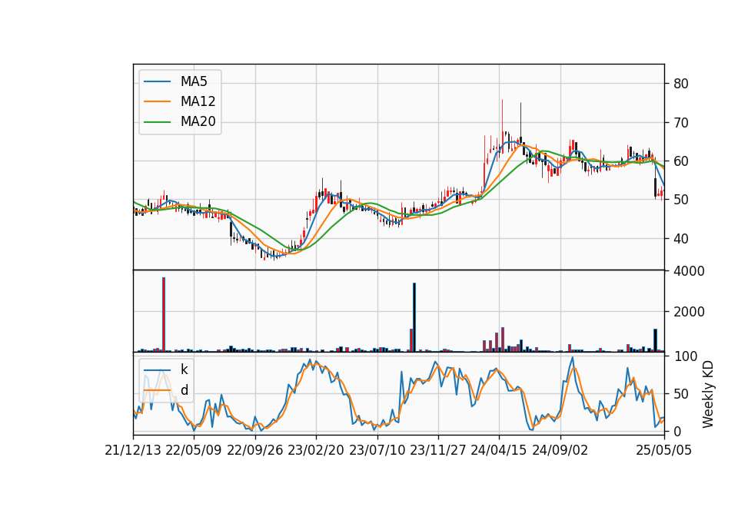Click the price axis value 40

(680, 239)
